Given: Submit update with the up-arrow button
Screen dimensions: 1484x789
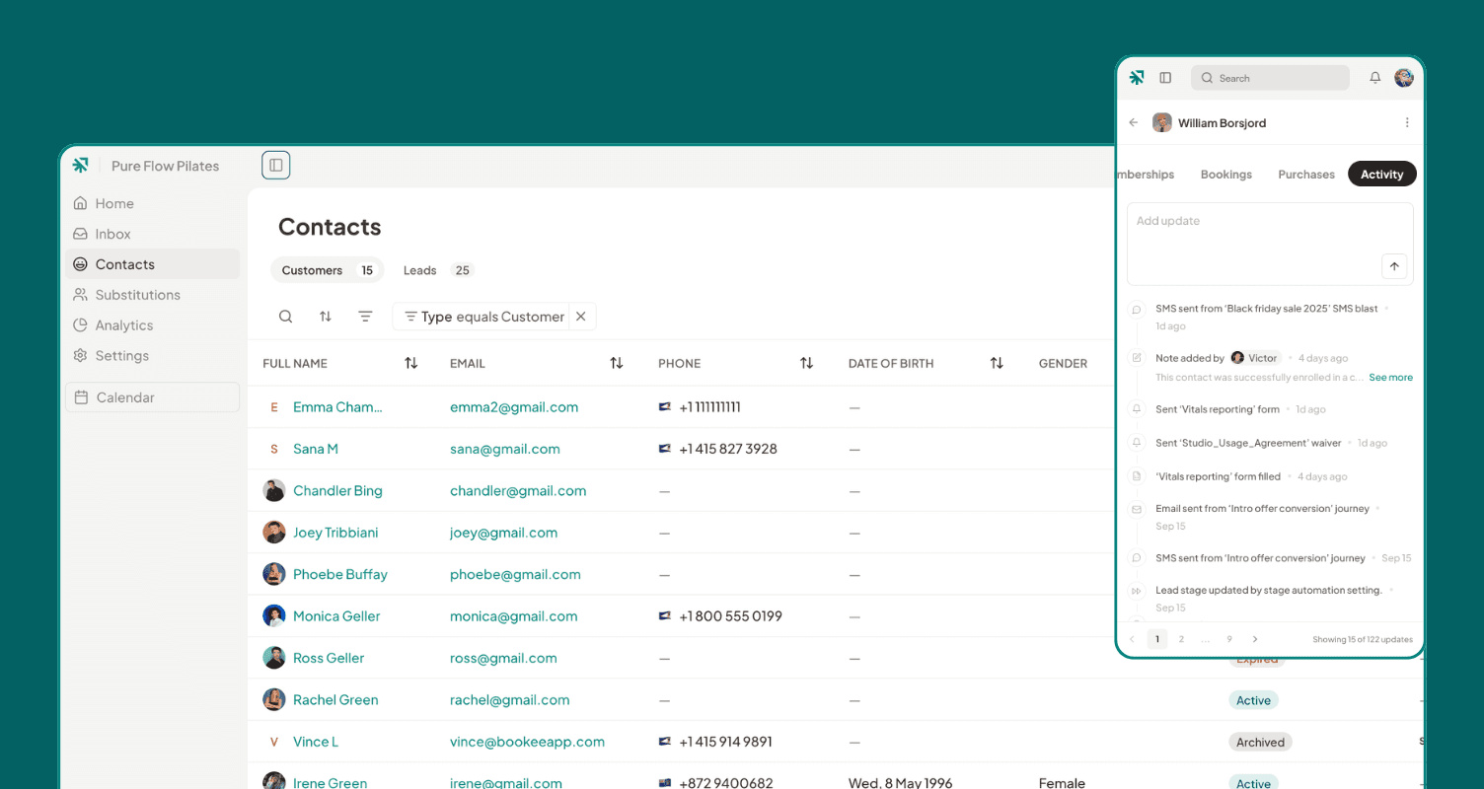Looking at the screenshot, I should pos(1394,266).
